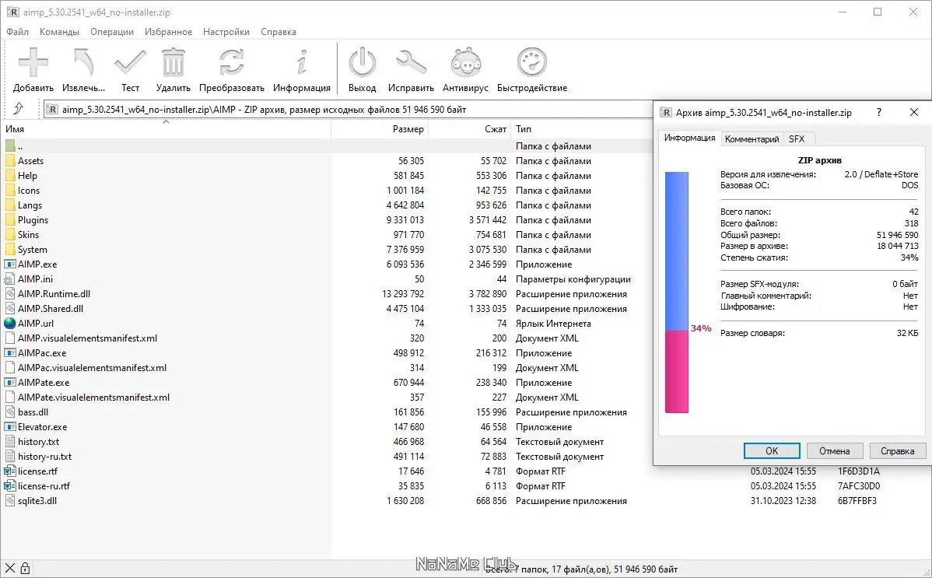
Task: Click the Выход power icon
Action: [362, 62]
